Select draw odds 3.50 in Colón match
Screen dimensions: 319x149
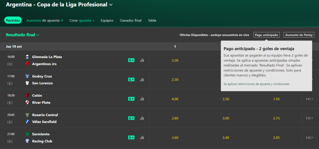coord(226,99)
